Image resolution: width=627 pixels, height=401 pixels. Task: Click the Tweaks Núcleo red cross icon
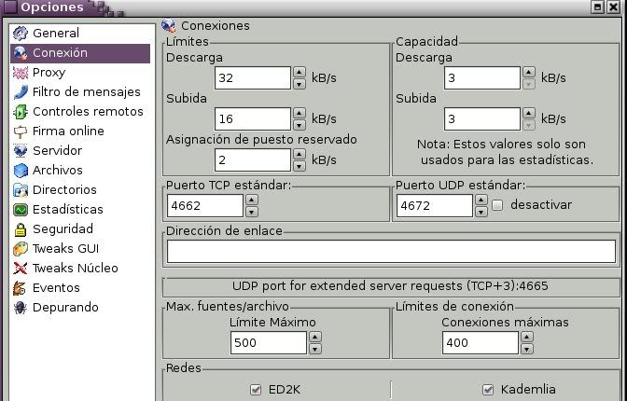coord(20,269)
